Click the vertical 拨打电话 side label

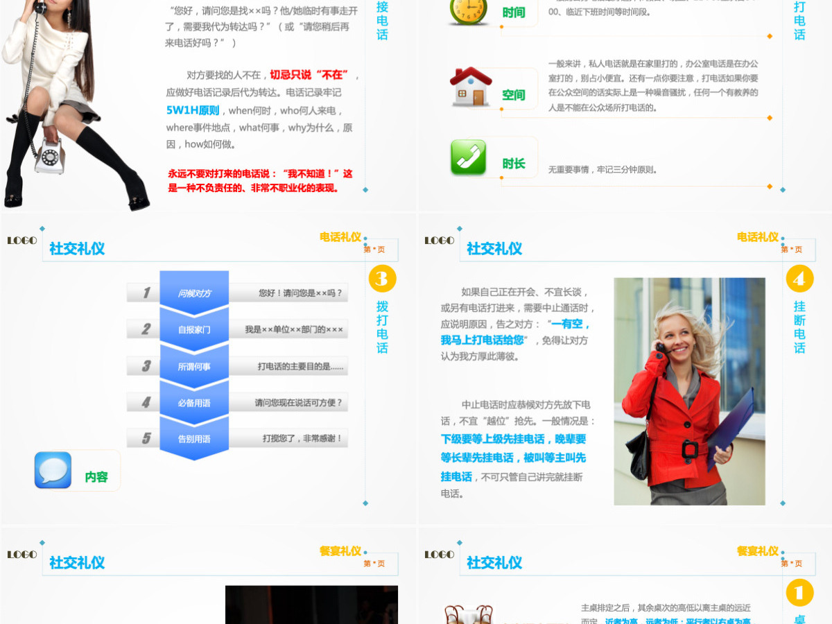[382, 327]
